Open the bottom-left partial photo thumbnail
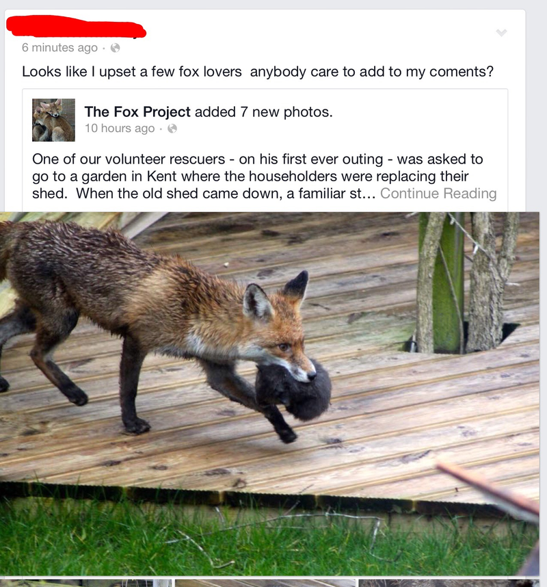Screen dimensions: 547x587 [85, 583]
